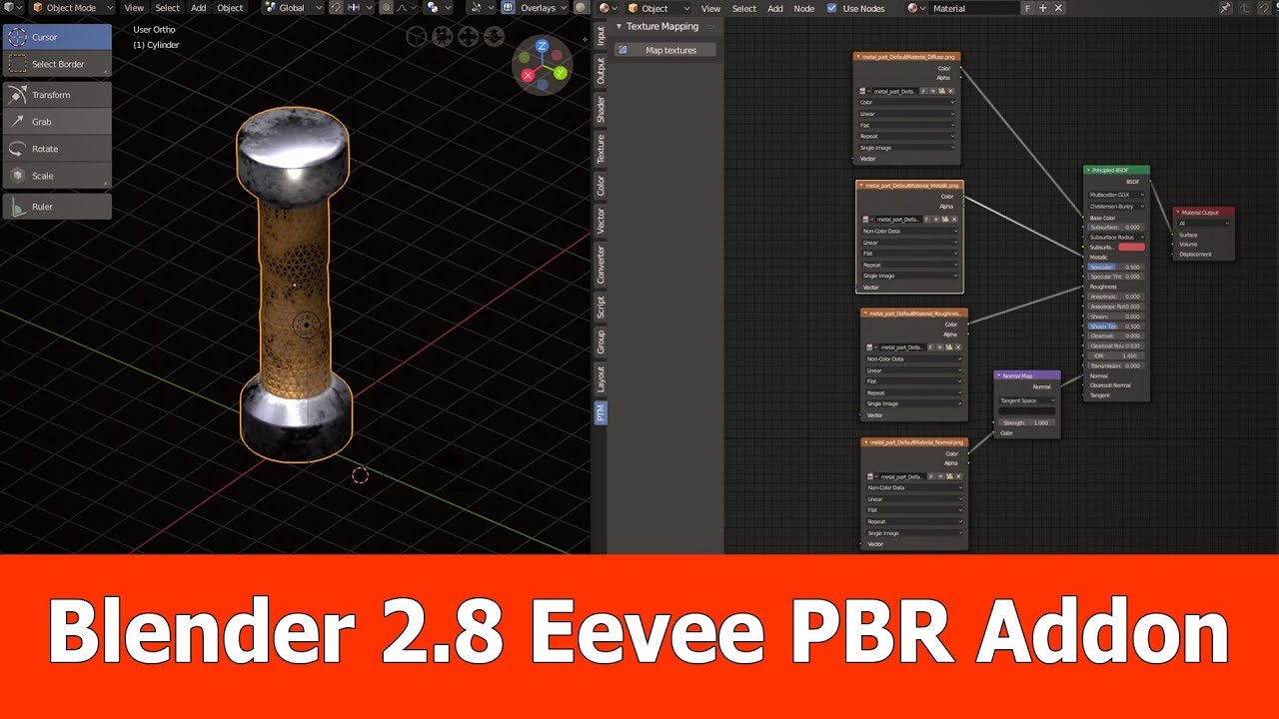Collapse the Normal Map node

(x=999, y=375)
